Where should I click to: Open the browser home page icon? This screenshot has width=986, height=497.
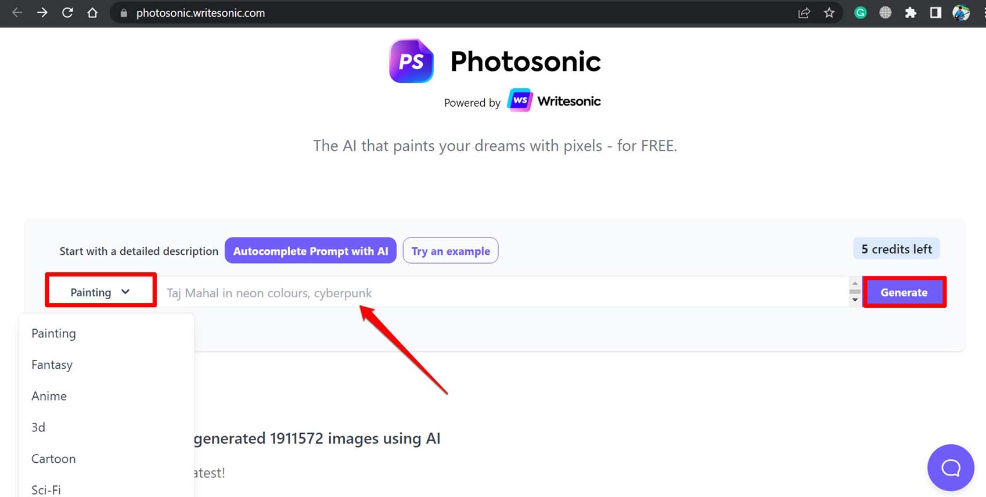coord(92,13)
